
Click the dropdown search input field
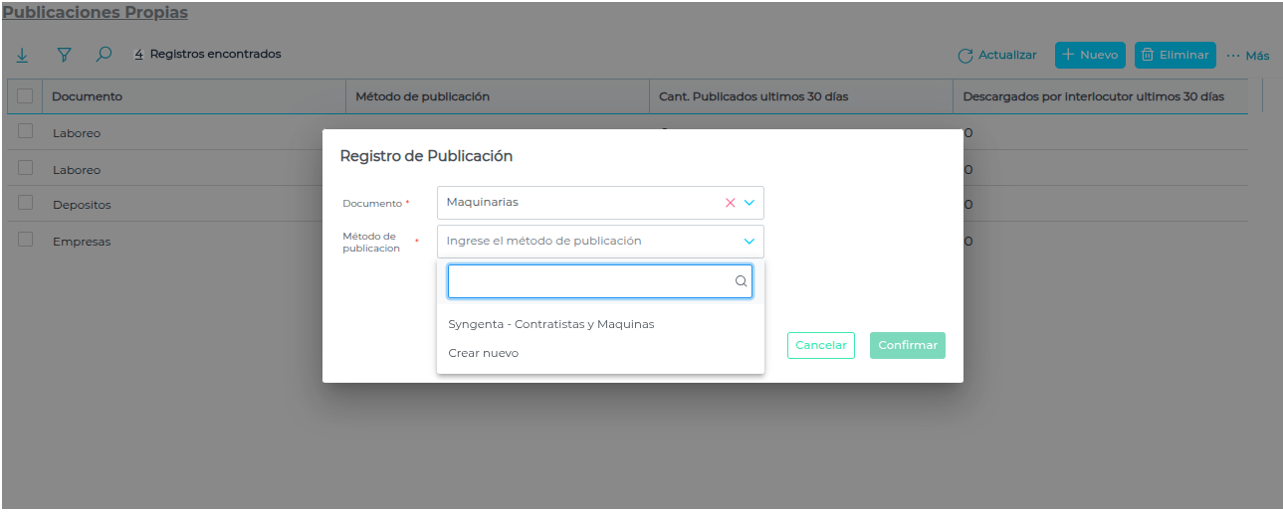tap(600, 281)
